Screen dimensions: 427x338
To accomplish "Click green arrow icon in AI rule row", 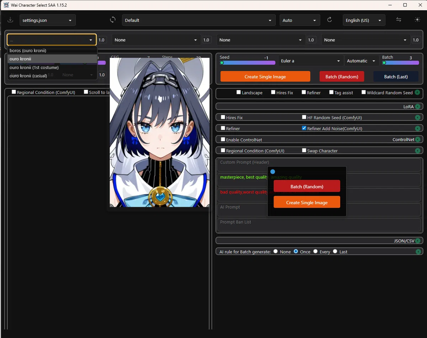I will 418,252.
